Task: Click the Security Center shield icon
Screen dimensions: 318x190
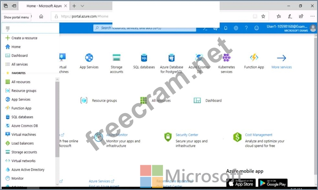Action: point(168,137)
